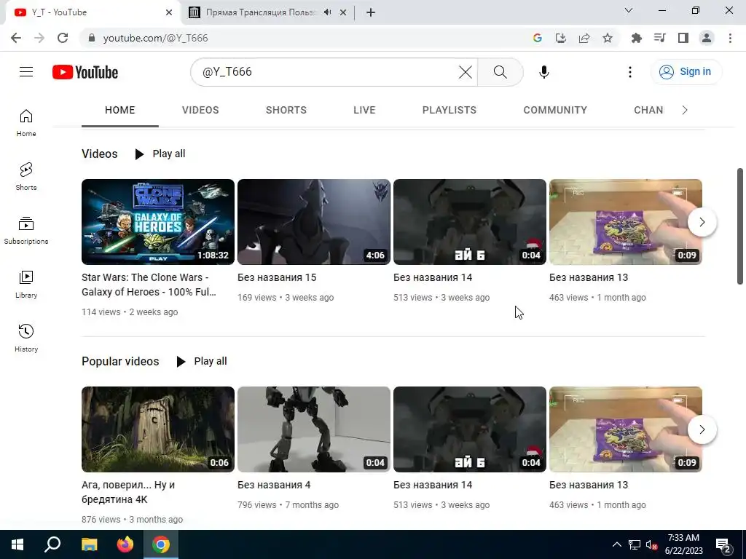The width and height of the screenshot is (746, 559).
Task: Click the Ага, поверил... video title
Action: click(128, 492)
